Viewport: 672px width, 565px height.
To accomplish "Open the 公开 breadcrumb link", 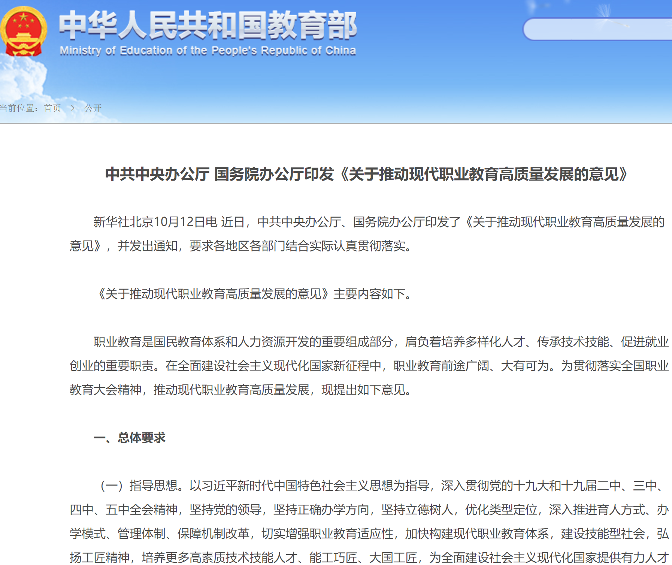I will pyautogui.click(x=93, y=108).
